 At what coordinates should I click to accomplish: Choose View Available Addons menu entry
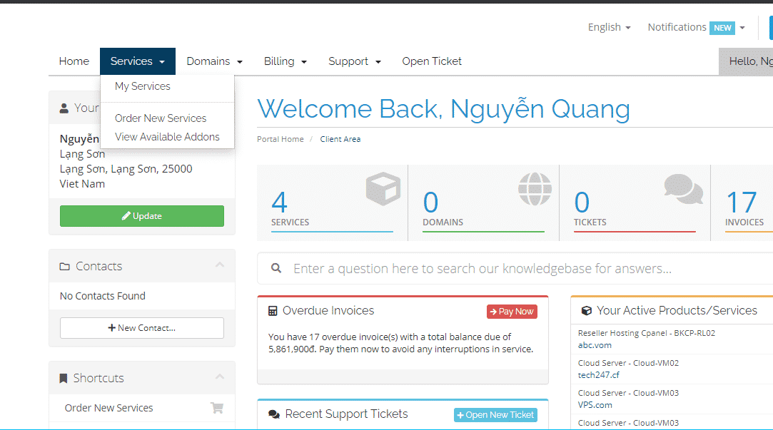click(167, 137)
